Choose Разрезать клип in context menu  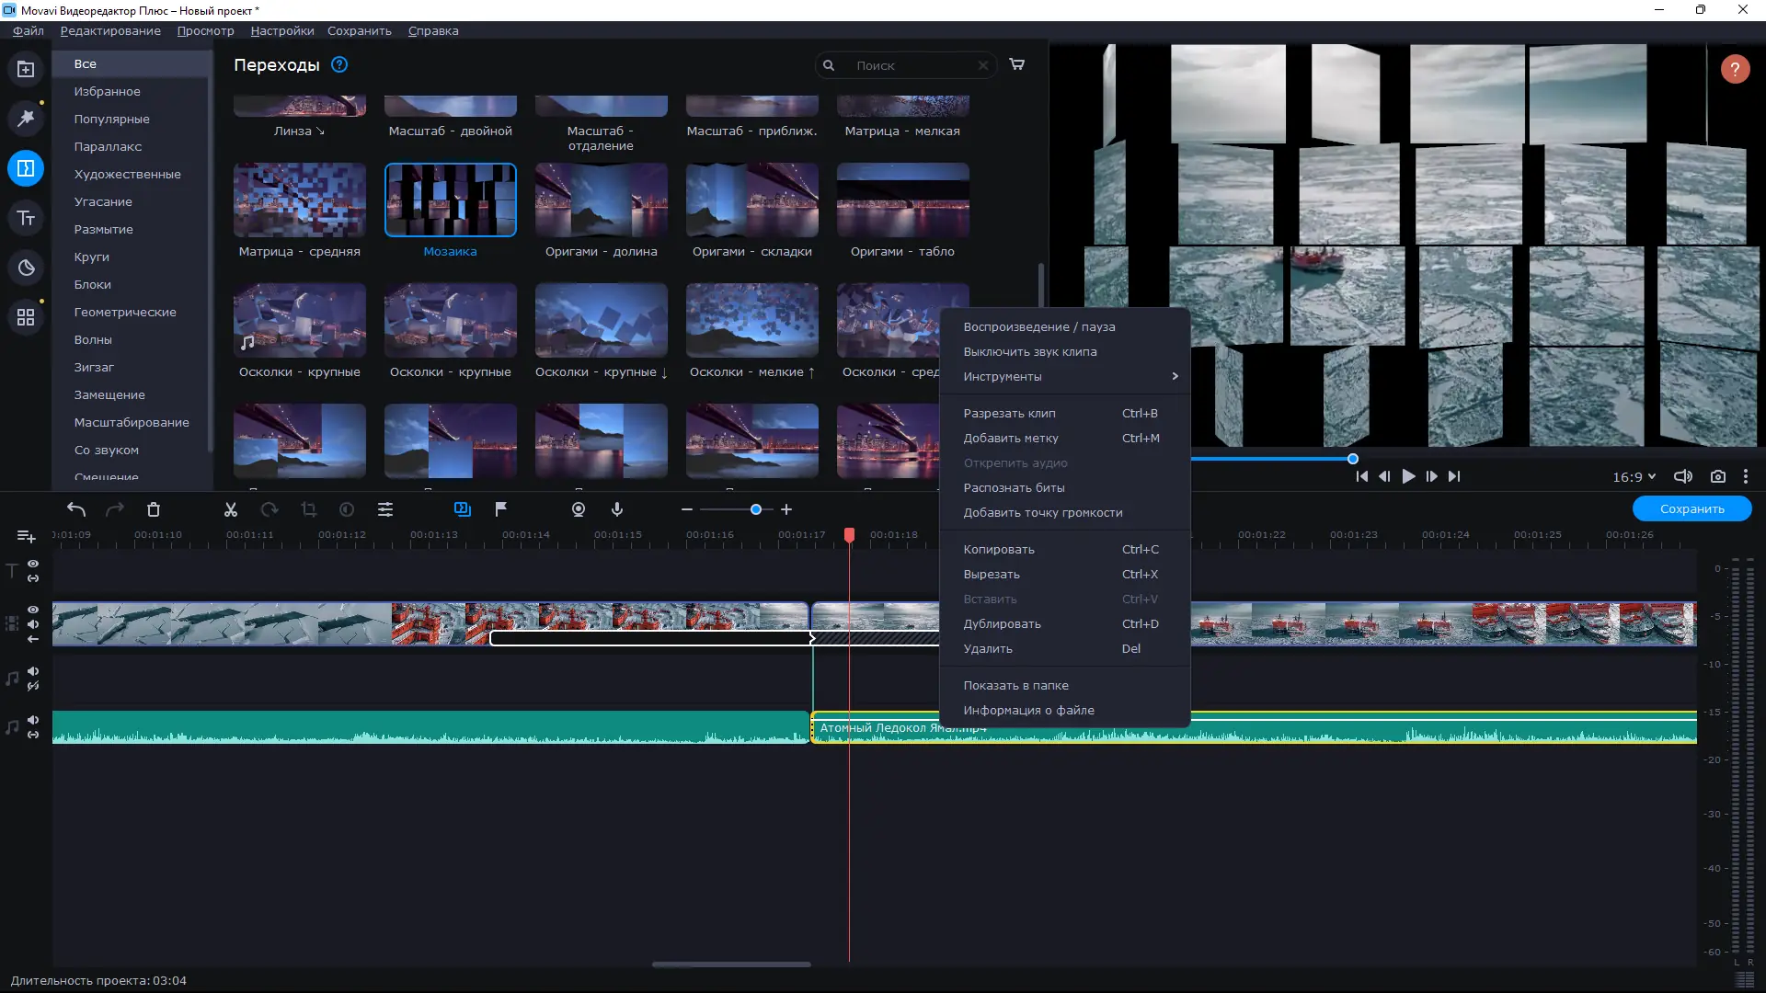1010,413
